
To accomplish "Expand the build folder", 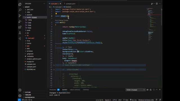I will click(28, 30).
